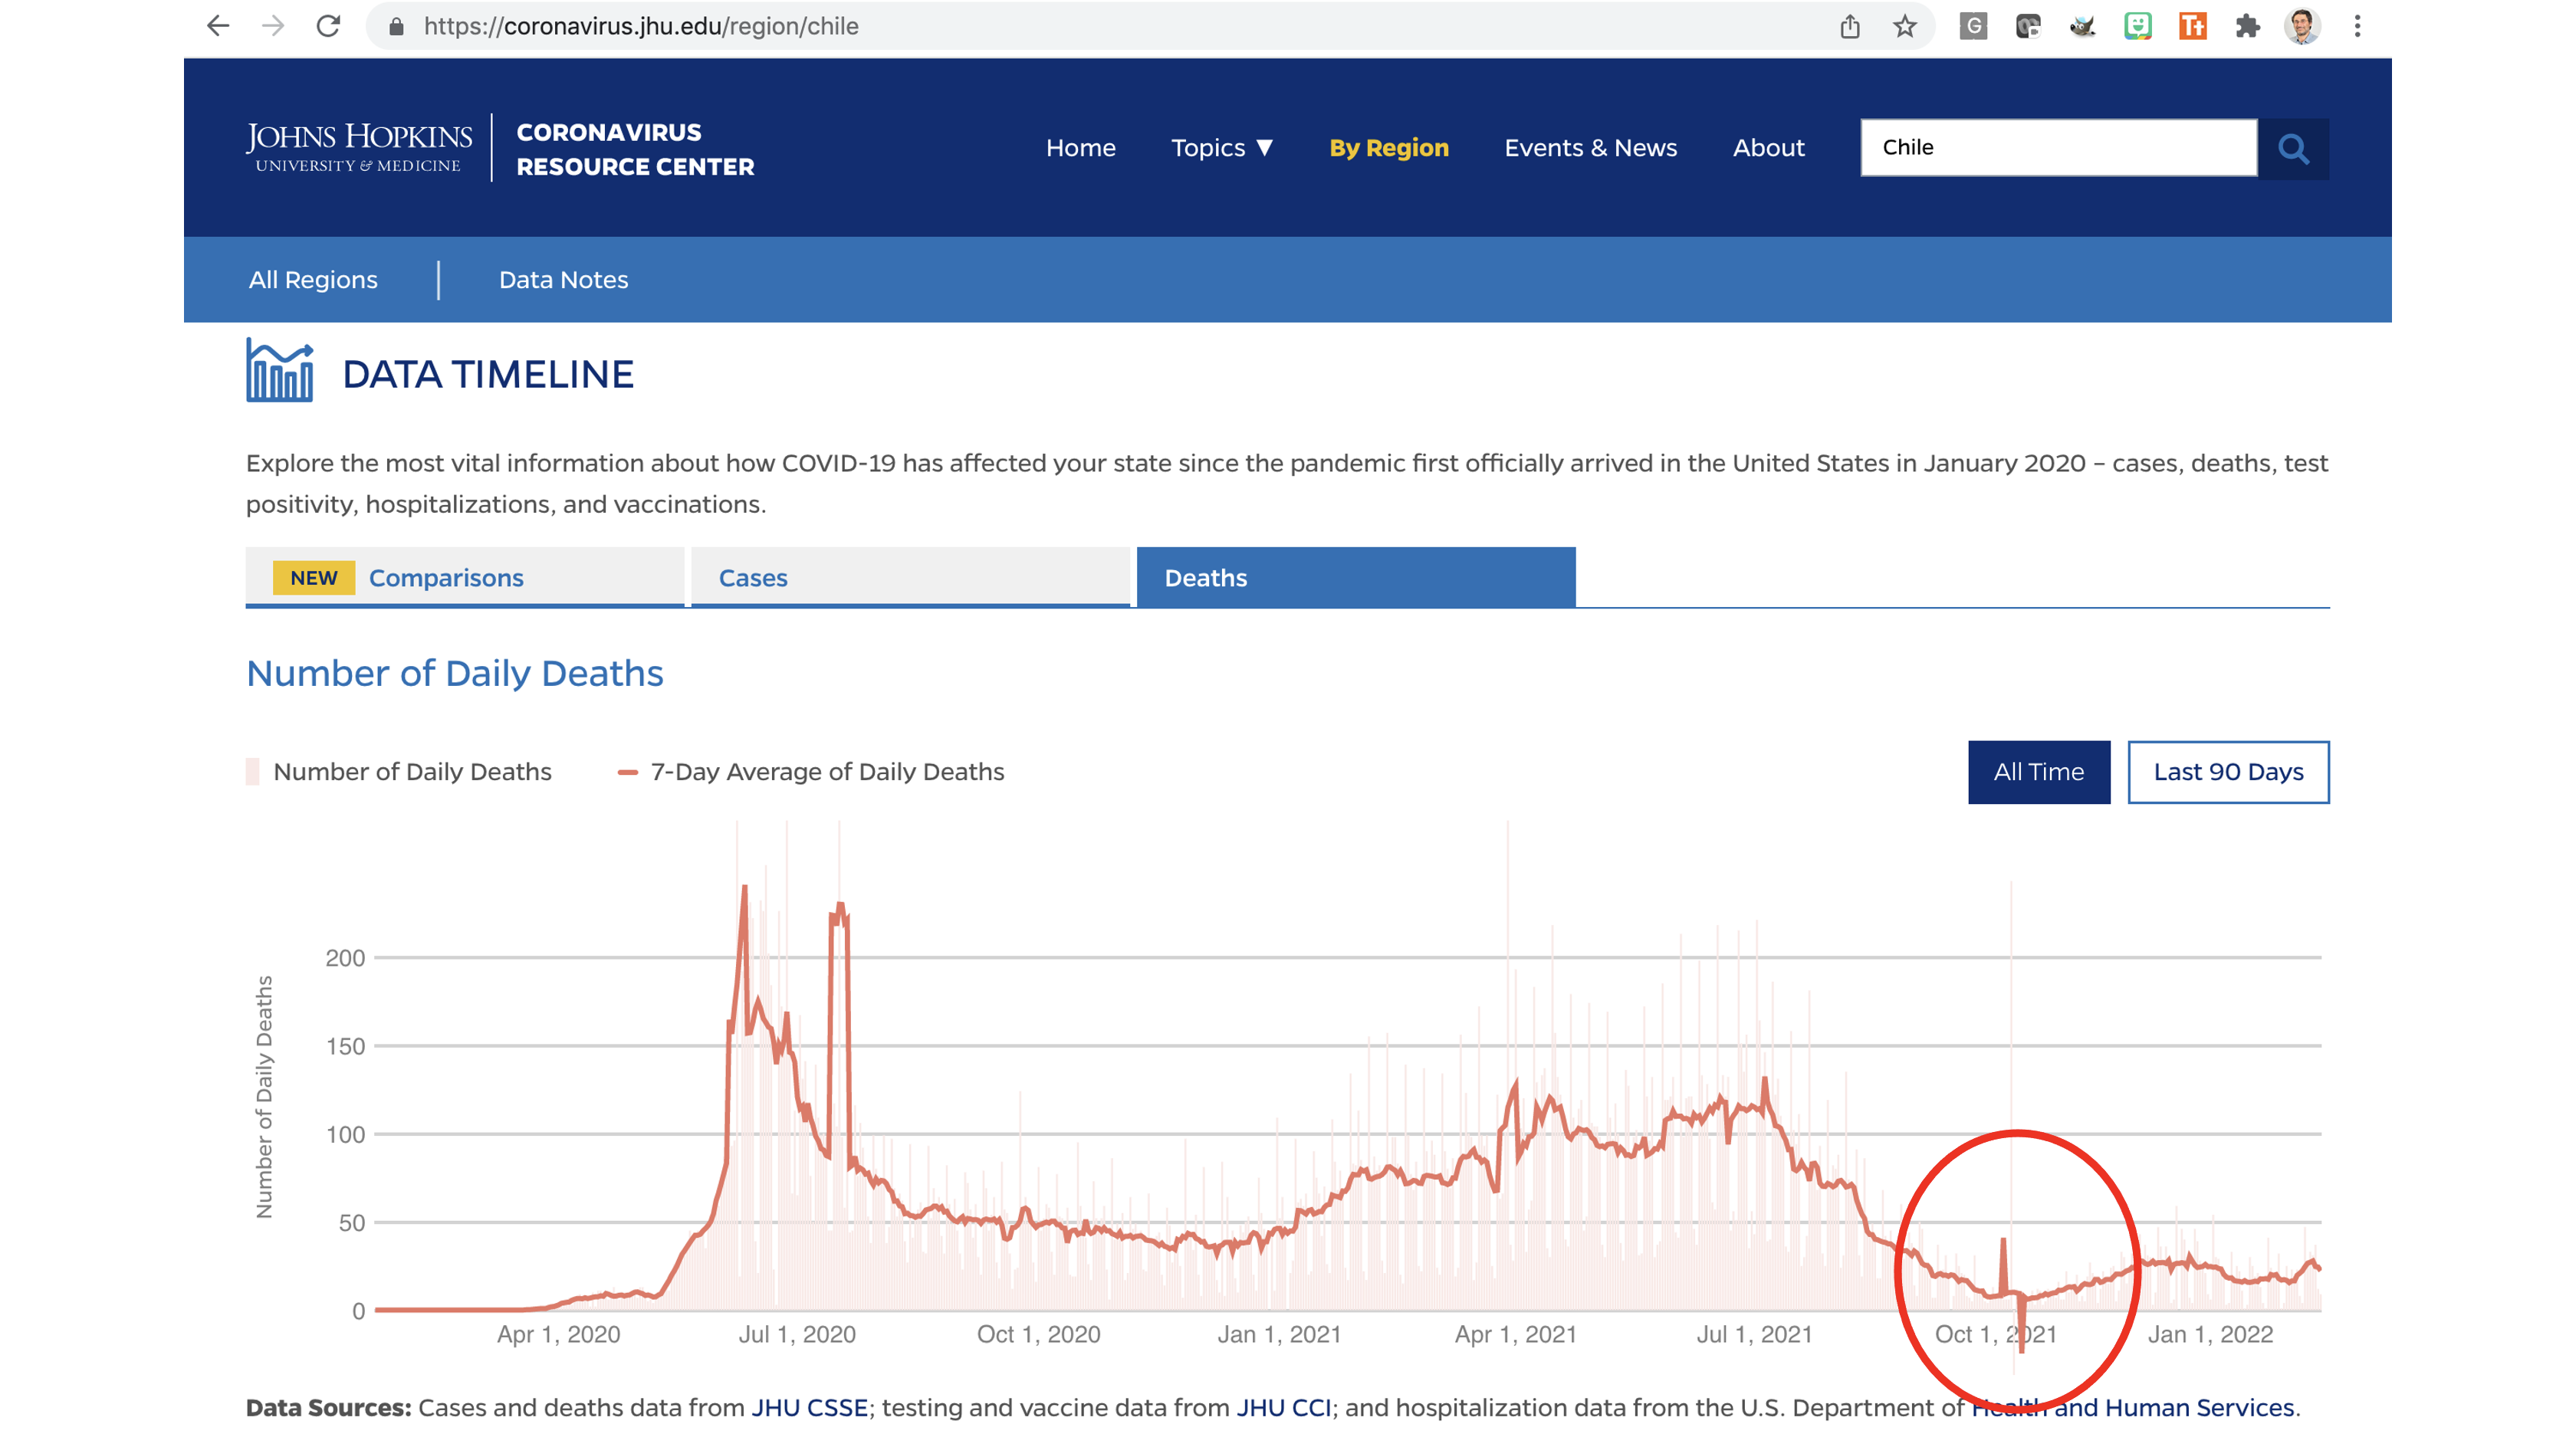Switch to the Cases tab
Image resolution: width=2576 pixels, height=1447 pixels.
click(x=752, y=578)
